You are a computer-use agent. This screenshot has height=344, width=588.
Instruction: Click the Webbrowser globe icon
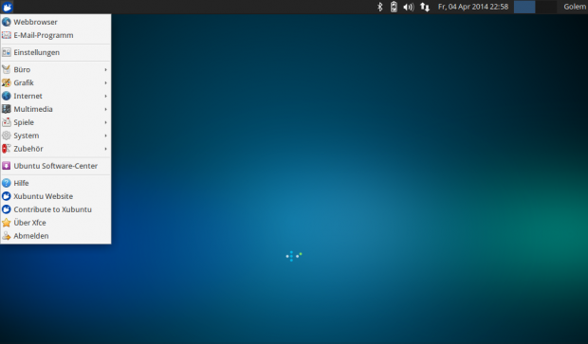click(x=7, y=22)
